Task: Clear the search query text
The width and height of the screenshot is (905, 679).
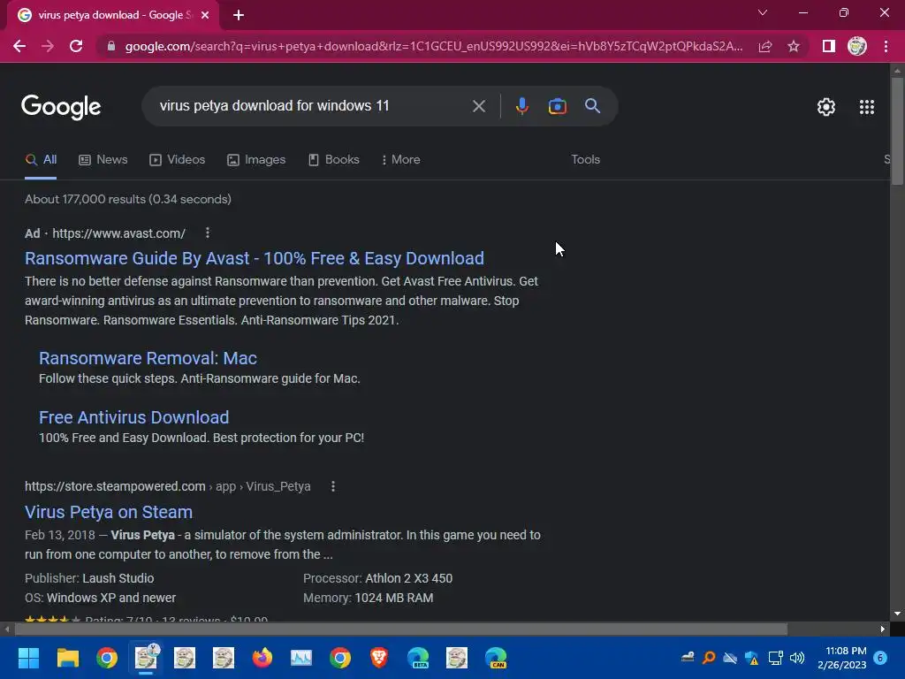Action: 478,106
